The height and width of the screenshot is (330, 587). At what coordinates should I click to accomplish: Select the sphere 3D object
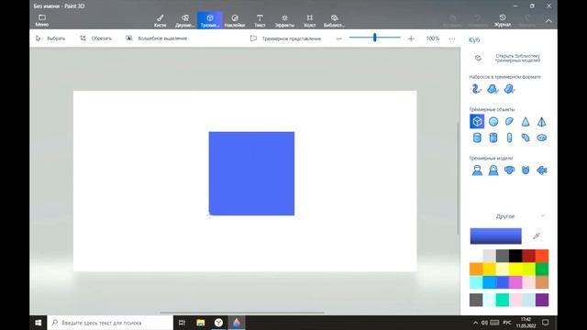coord(493,121)
